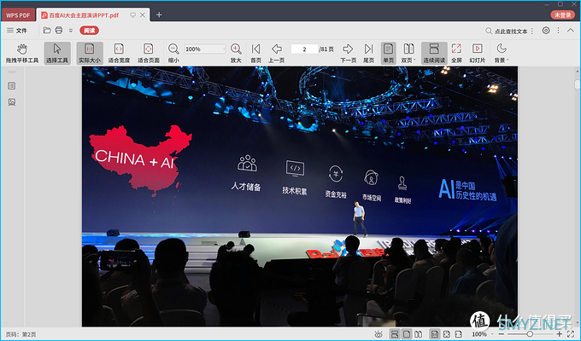Click the page number input field
This screenshot has width=581, height=341.
(x=304, y=49)
